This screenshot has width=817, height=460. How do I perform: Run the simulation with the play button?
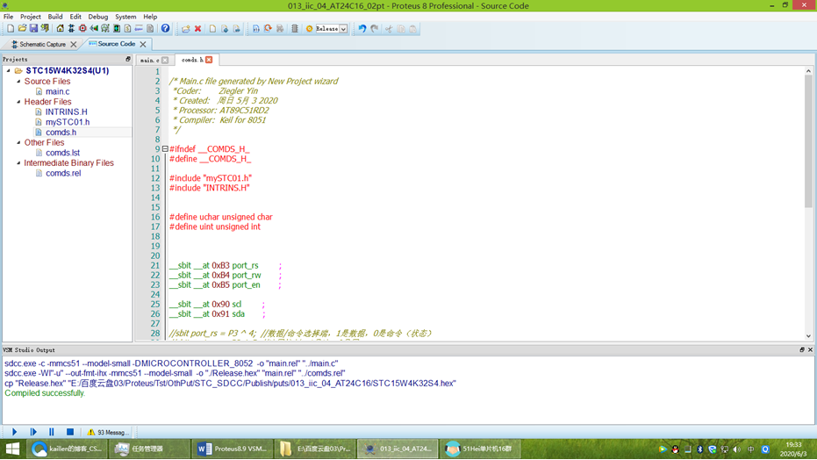pyautogui.click(x=15, y=432)
